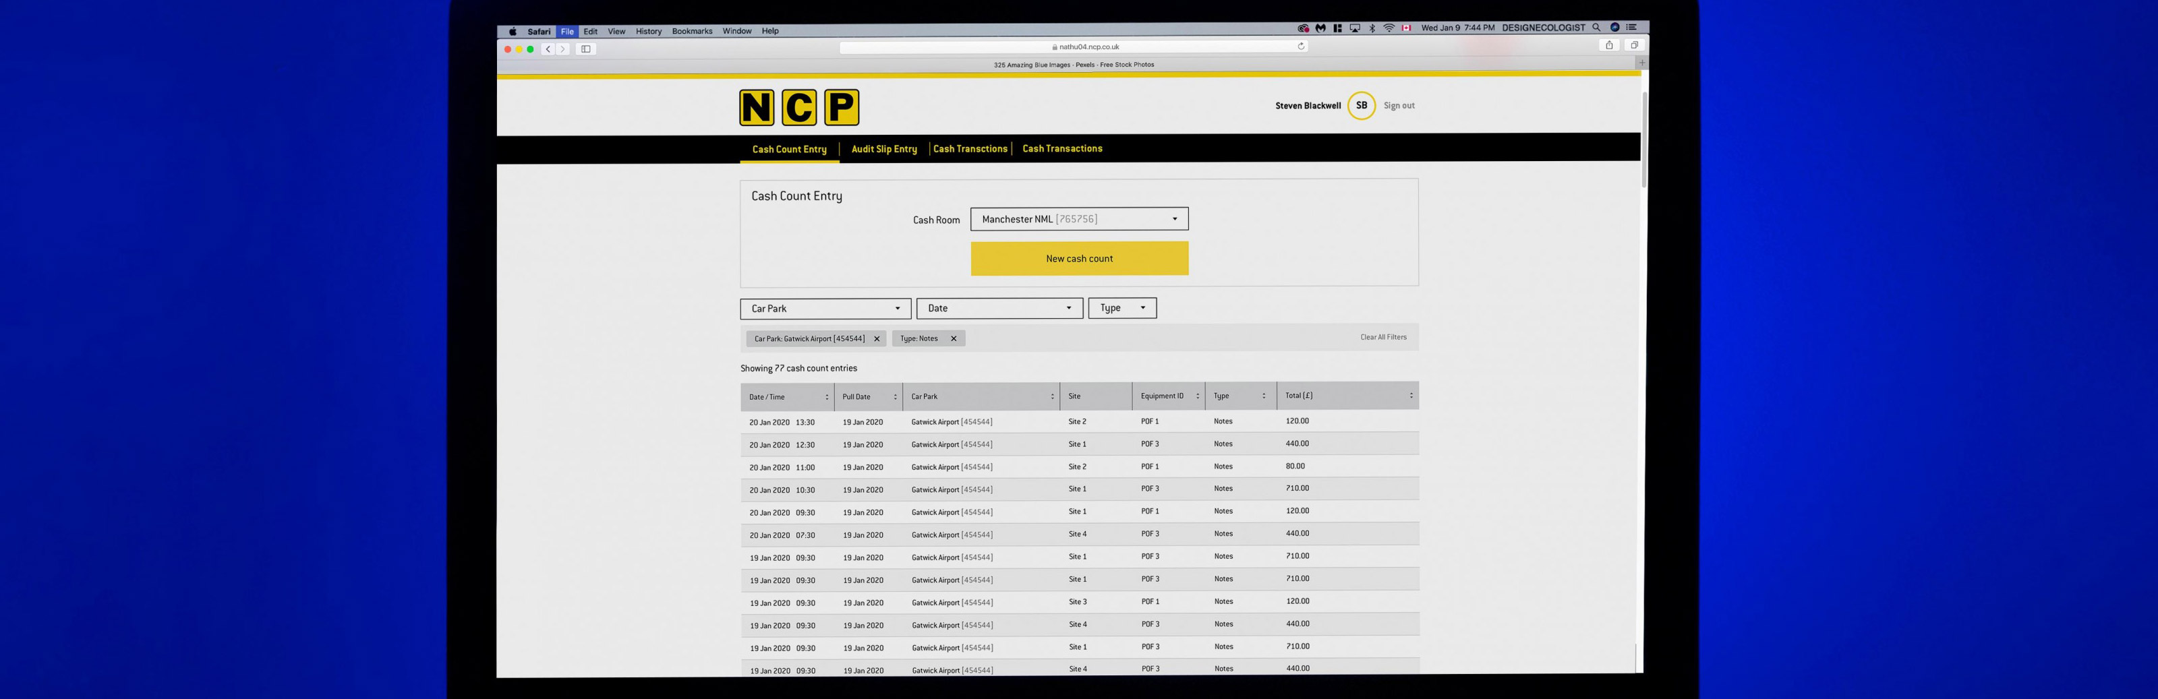Select the 20 Jan 2020 10:30 entry
2158x699 pixels.
(x=1080, y=490)
